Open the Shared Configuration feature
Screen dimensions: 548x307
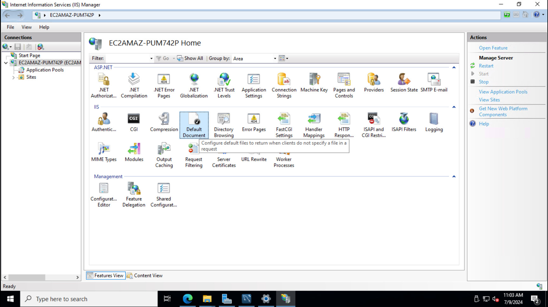pyautogui.click(x=164, y=193)
